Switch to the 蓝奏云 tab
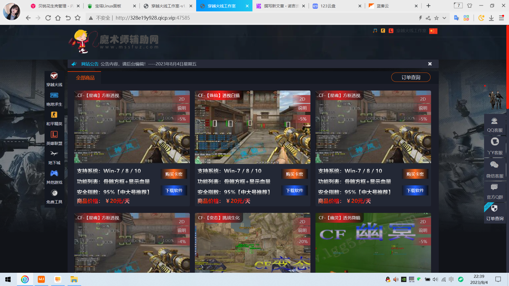Image resolution: width=509 pixels, height=286 pixels. click(x=393, y=6)
